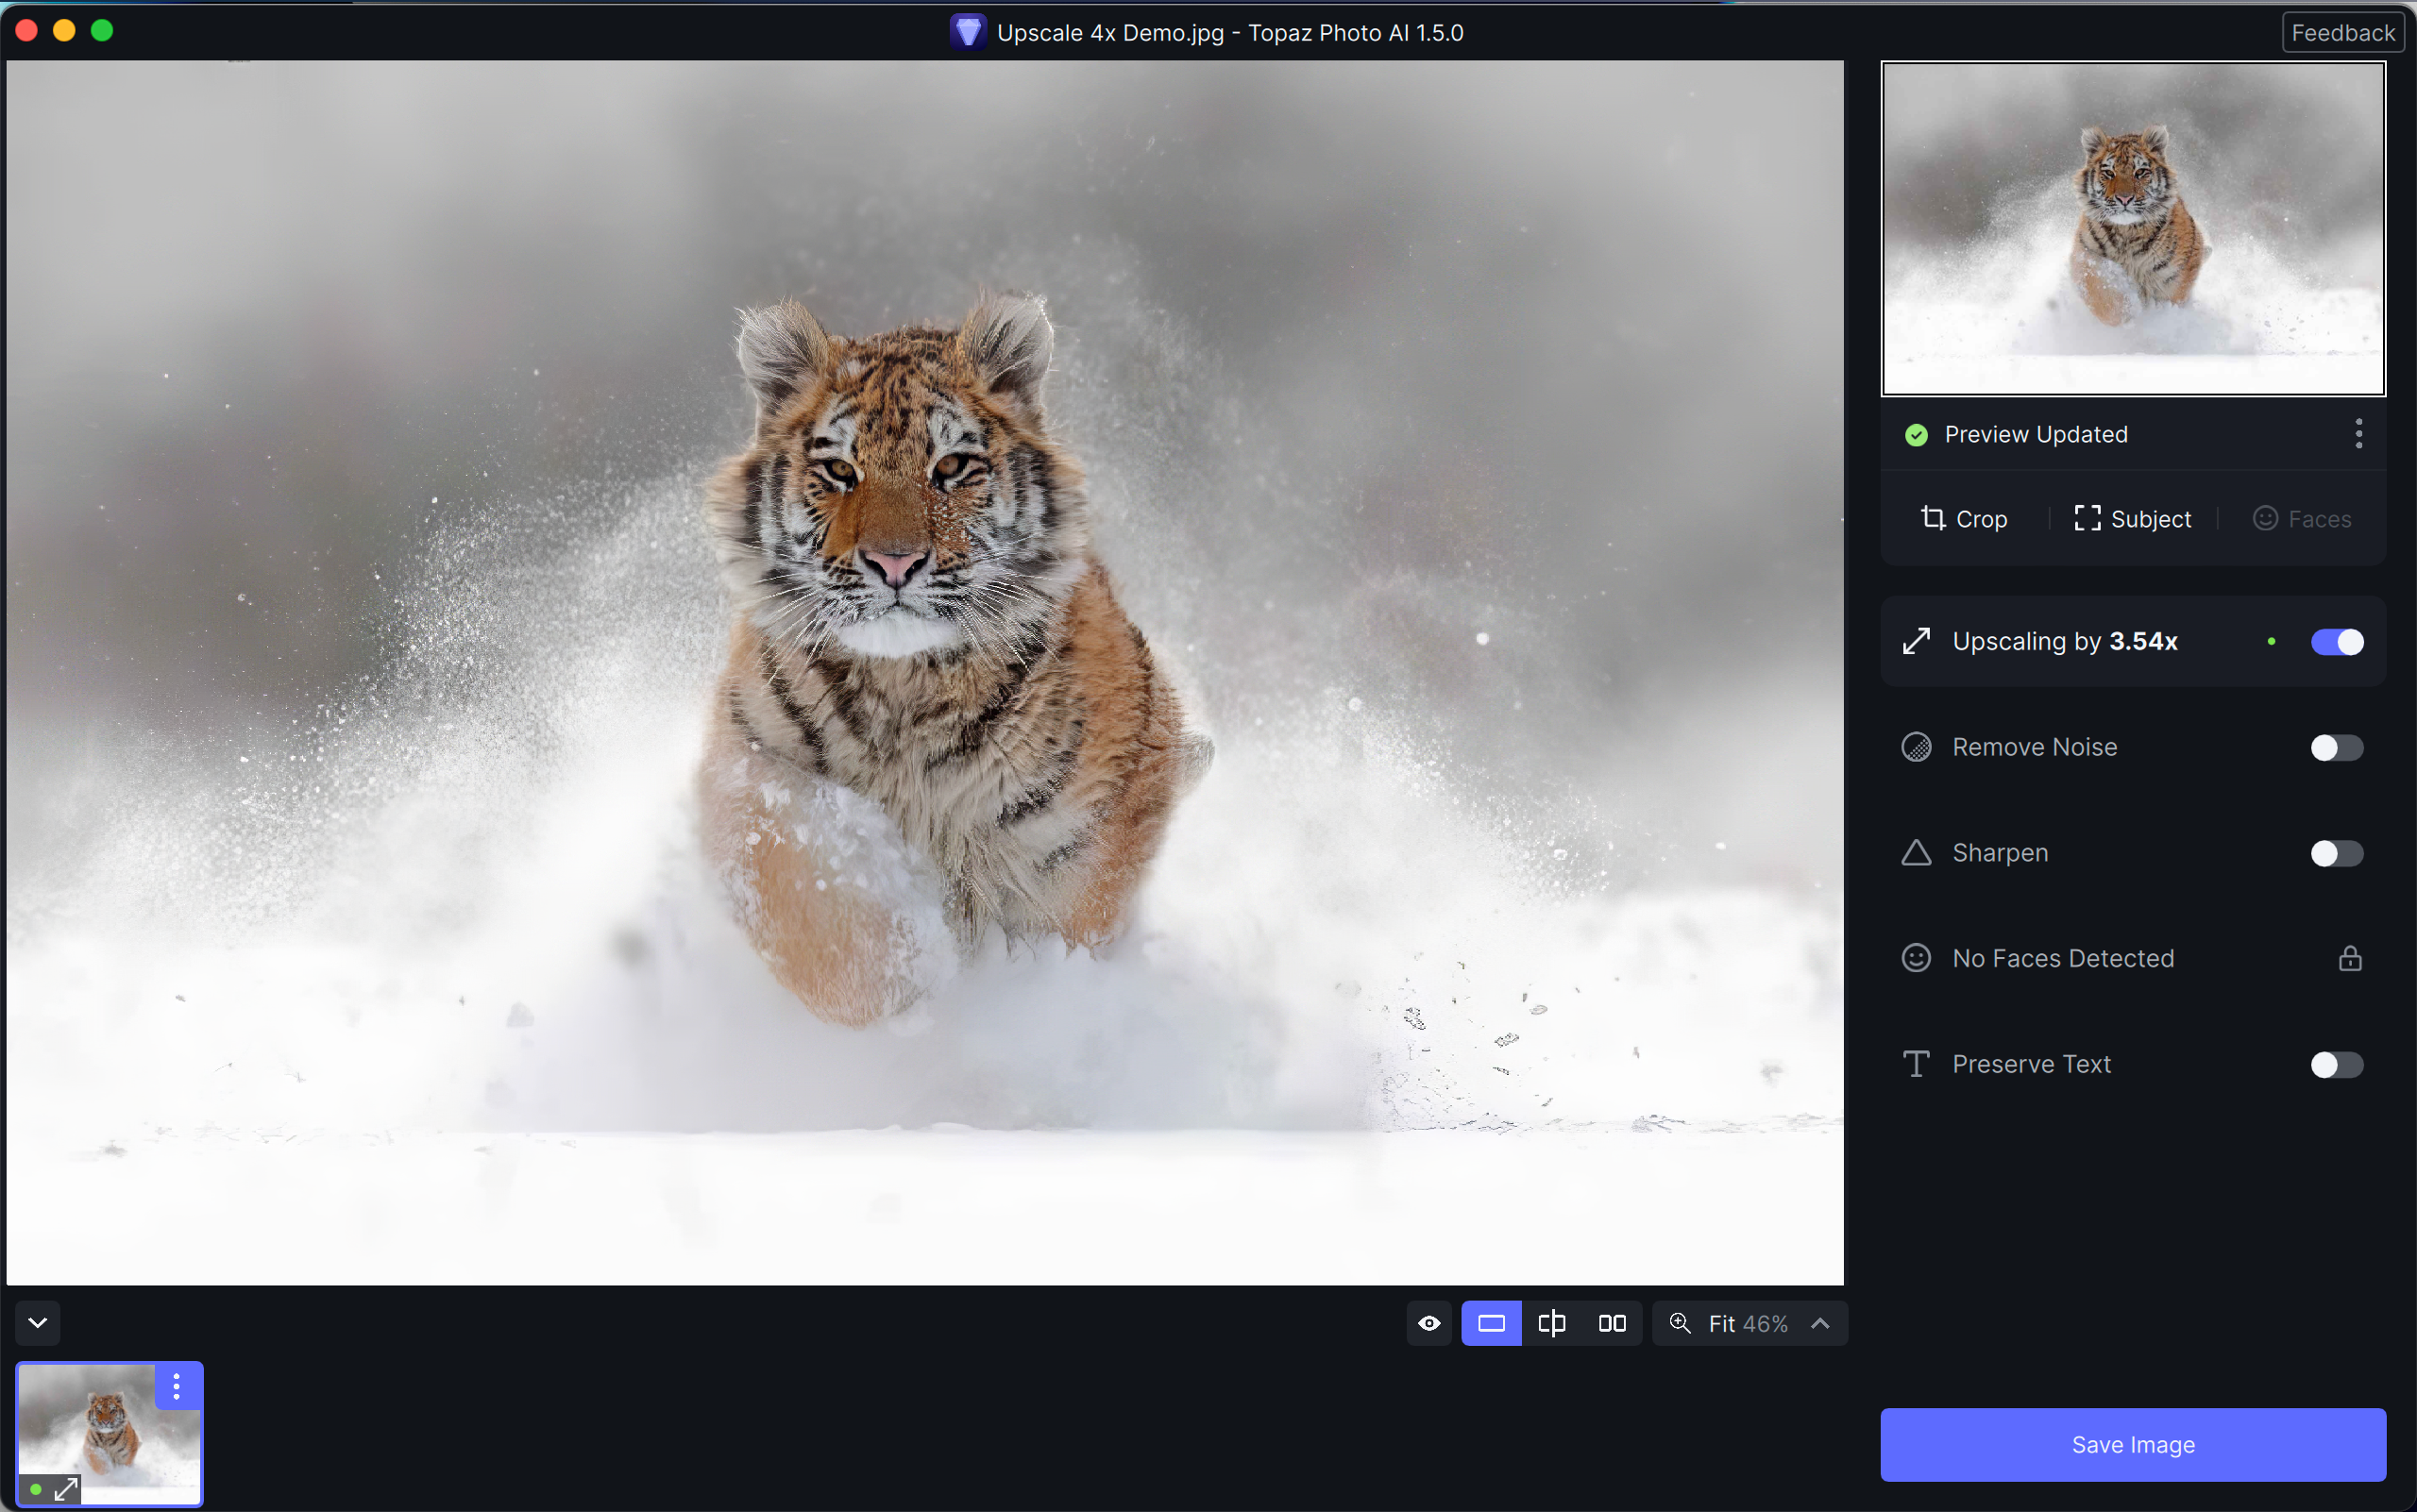Click the Feedback button
This screenshot has width=2417, height=1512.
(2342, 33)
